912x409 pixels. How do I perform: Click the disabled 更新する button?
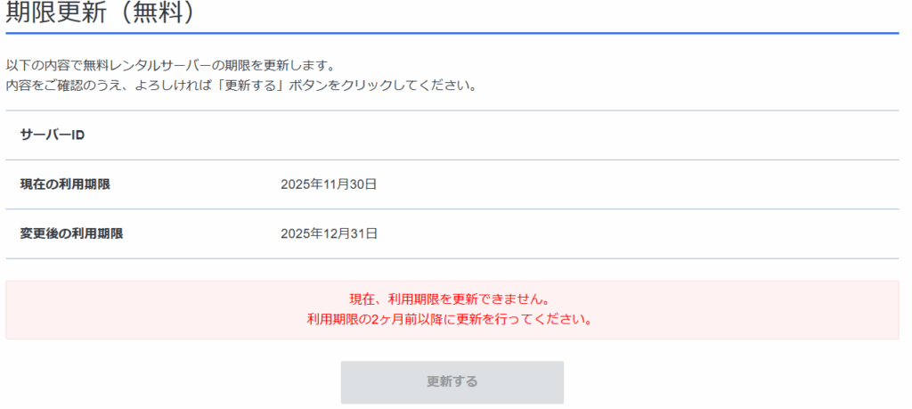[x=452, y=382]
